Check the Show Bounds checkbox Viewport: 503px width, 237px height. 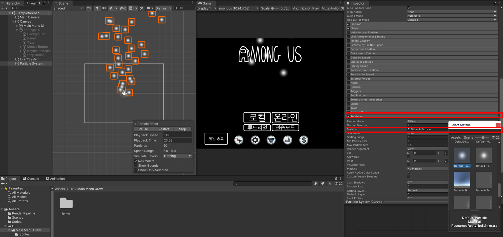point(136,165)
